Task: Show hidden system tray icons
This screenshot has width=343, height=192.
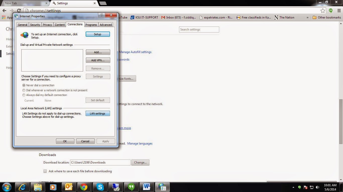Action: 293,187
